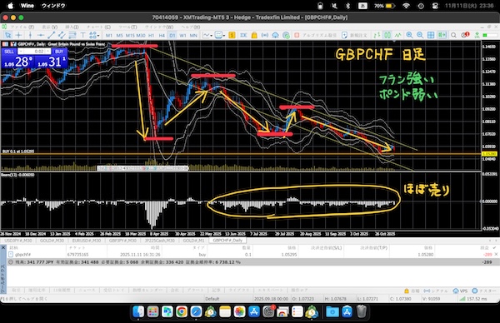Open the File (F) menu
The height and width of the screenshot is (323, 500).
click(22, 27)
